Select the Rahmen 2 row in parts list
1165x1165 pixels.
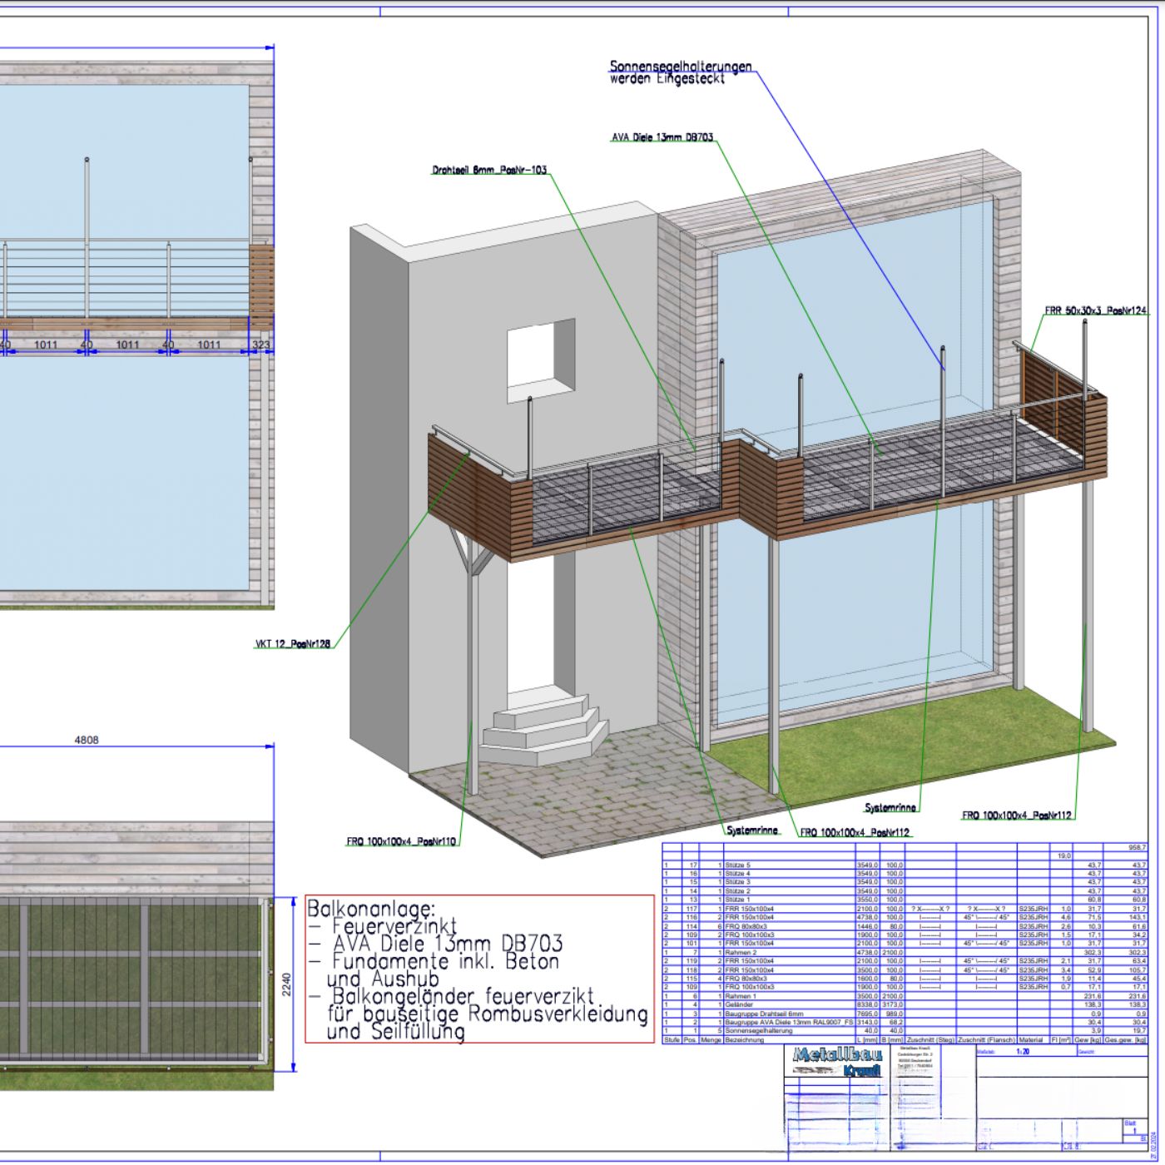[x=741, y=953]
